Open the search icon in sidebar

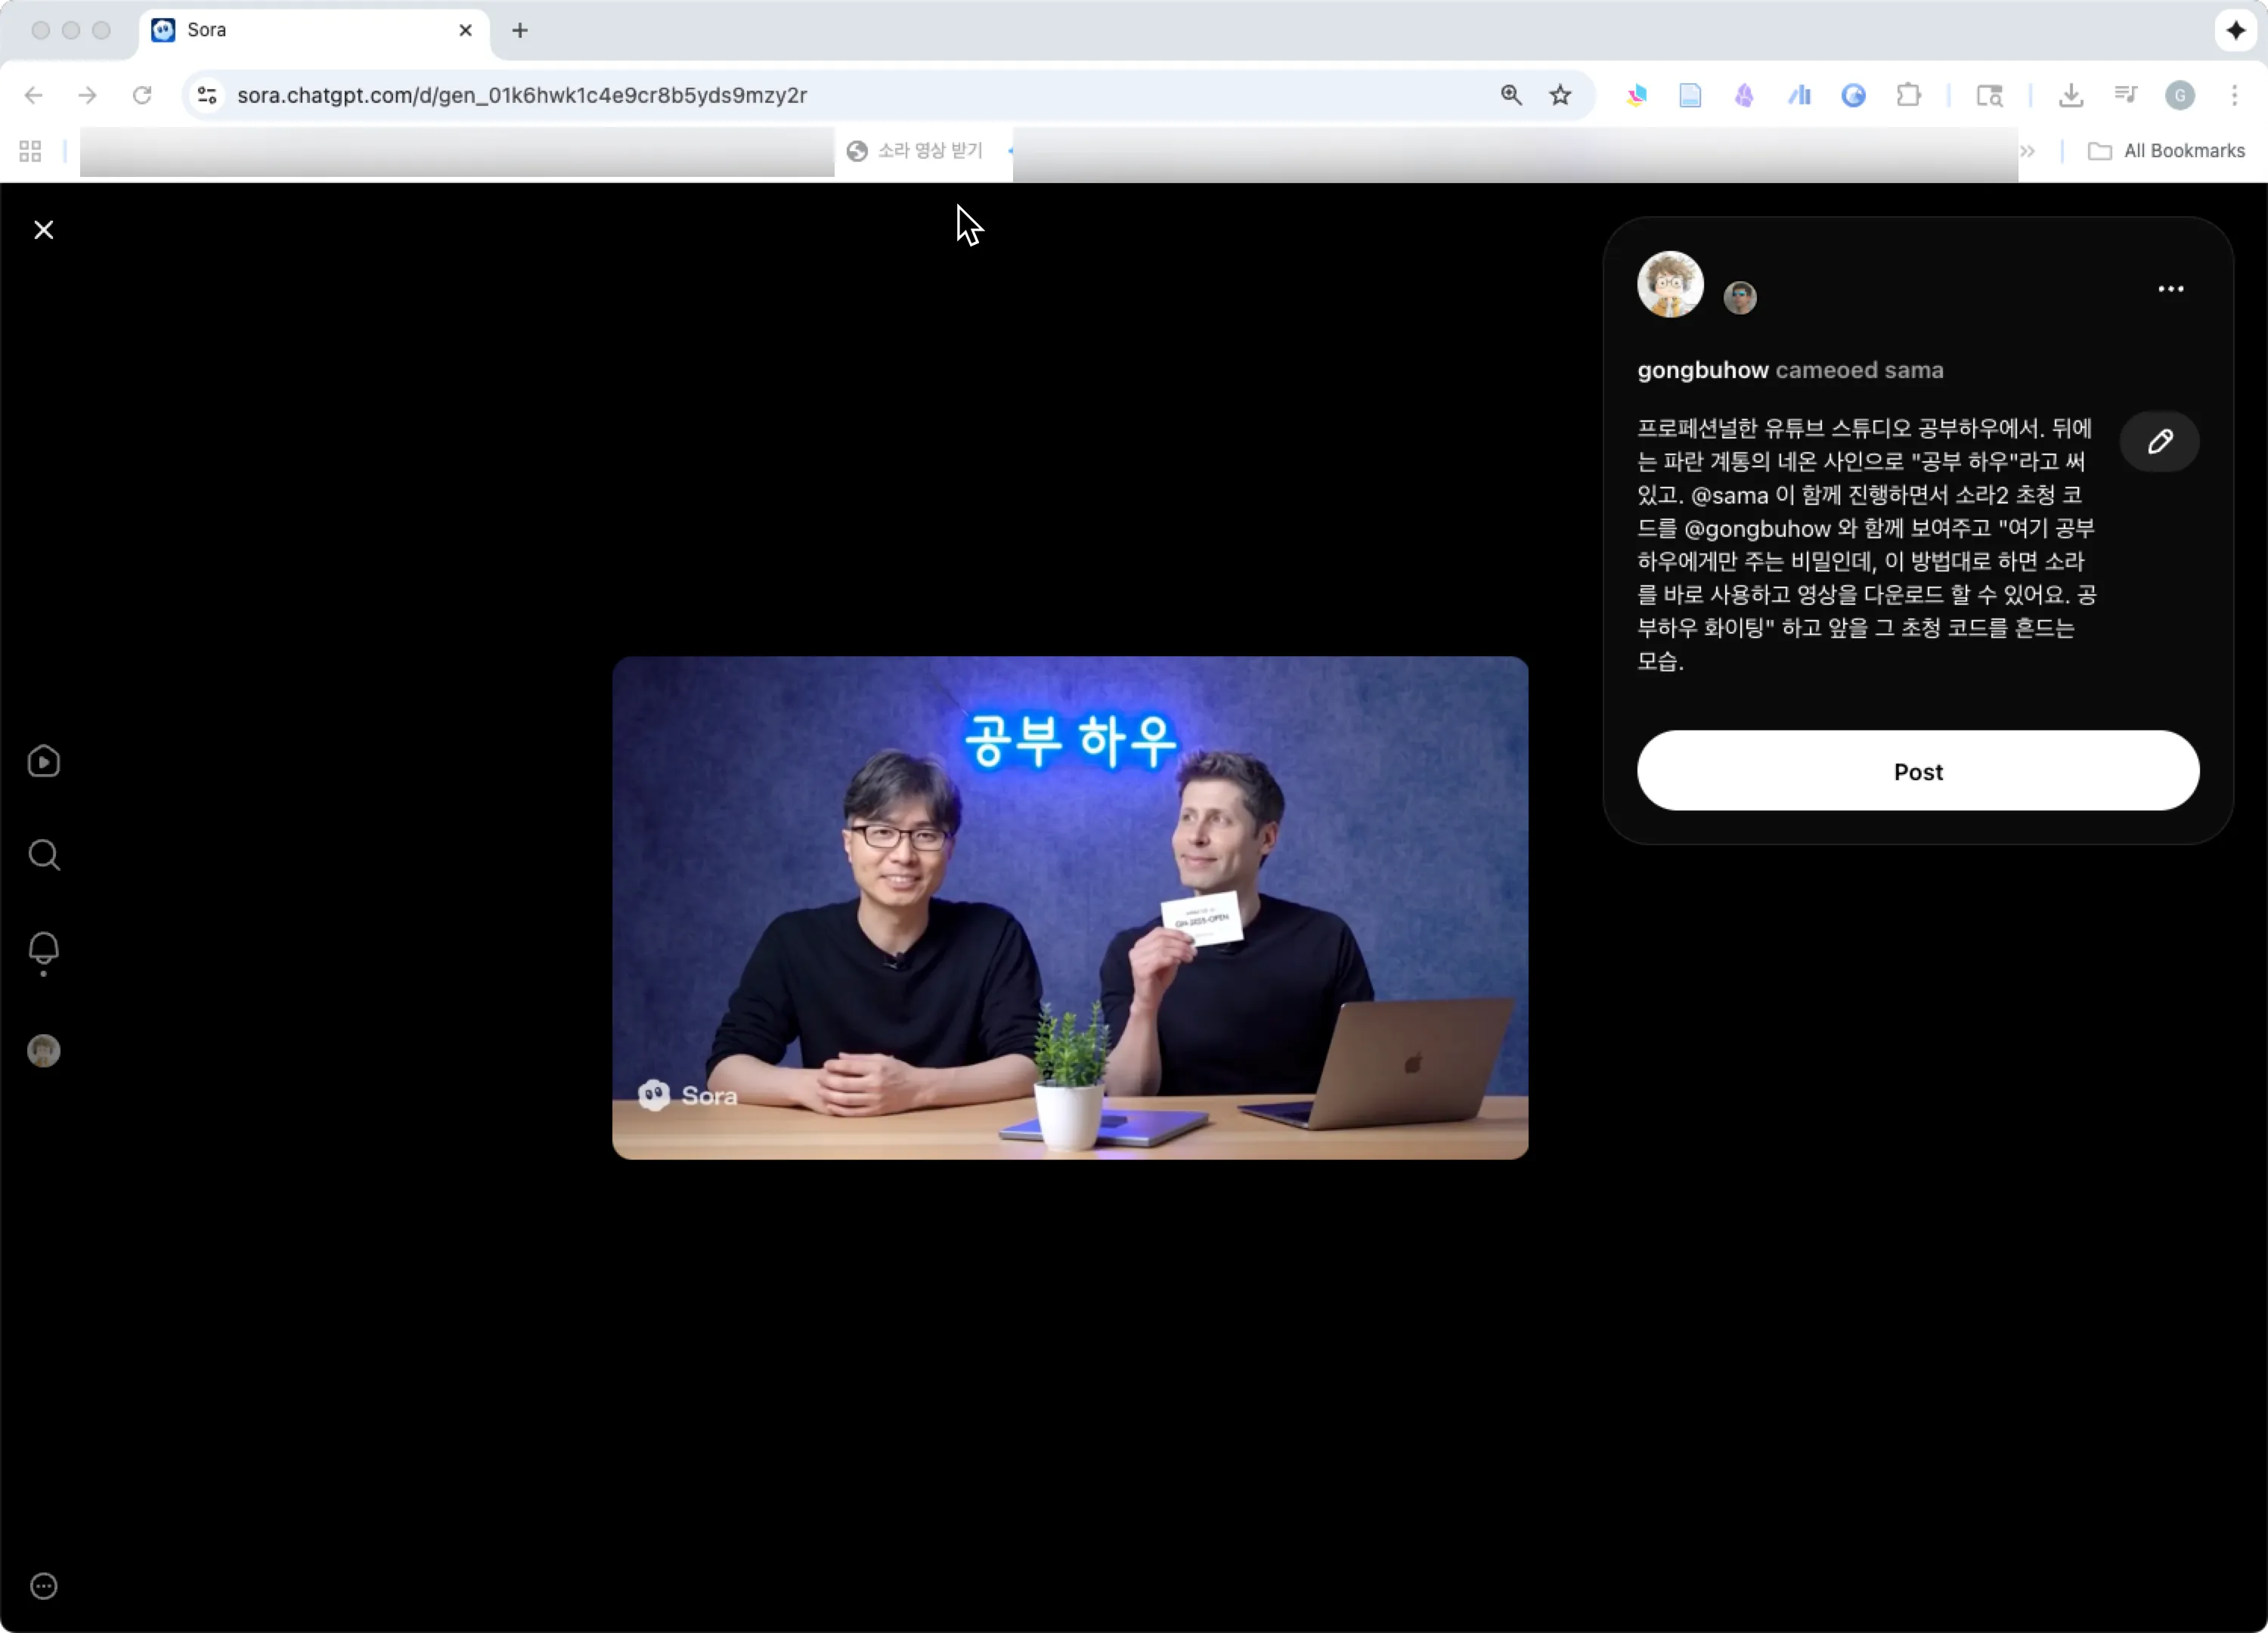[x=43, y=855]
